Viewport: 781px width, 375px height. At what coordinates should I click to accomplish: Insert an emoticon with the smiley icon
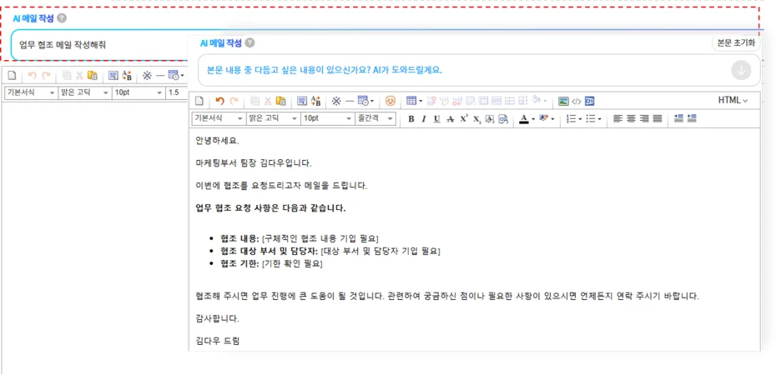tap(390, 101)
